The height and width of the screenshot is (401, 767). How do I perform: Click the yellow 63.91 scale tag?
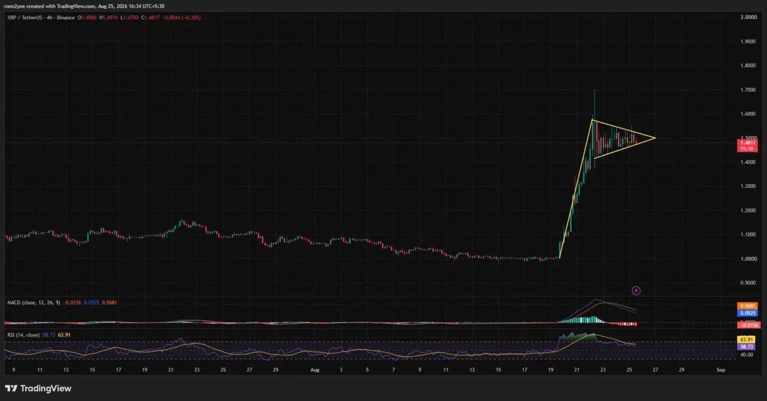(745, 339)
